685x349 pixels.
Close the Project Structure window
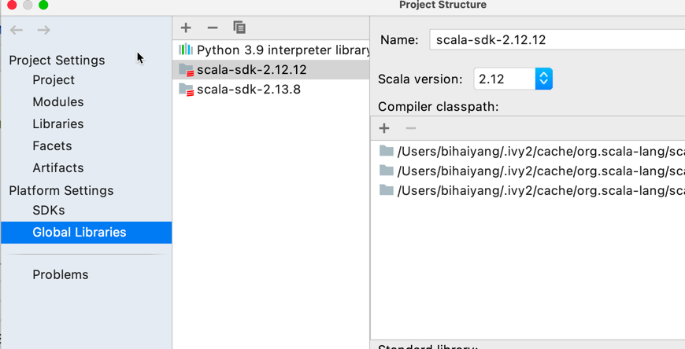click(x=12, y=5)
